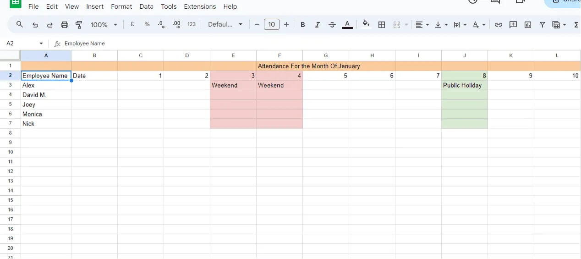This screenshot has height=259, width=581.
Task: Decrease font size with minus button
Action: tap(257, 25)
